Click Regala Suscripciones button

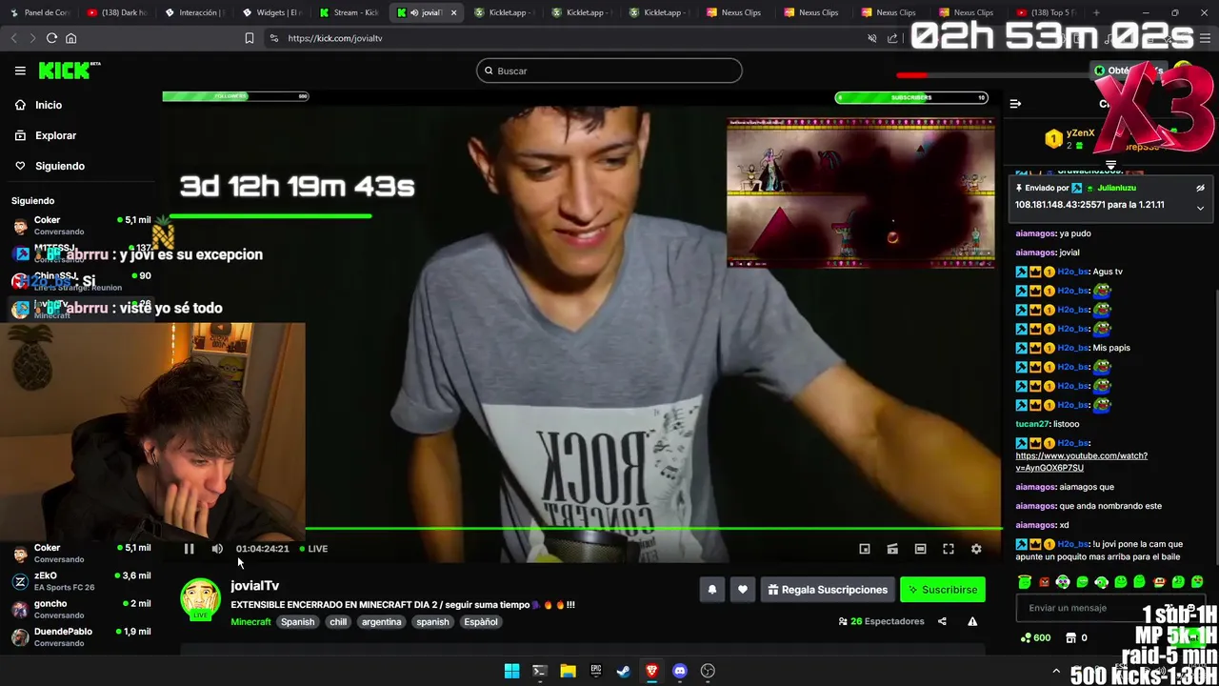click(x=828, y=590)
